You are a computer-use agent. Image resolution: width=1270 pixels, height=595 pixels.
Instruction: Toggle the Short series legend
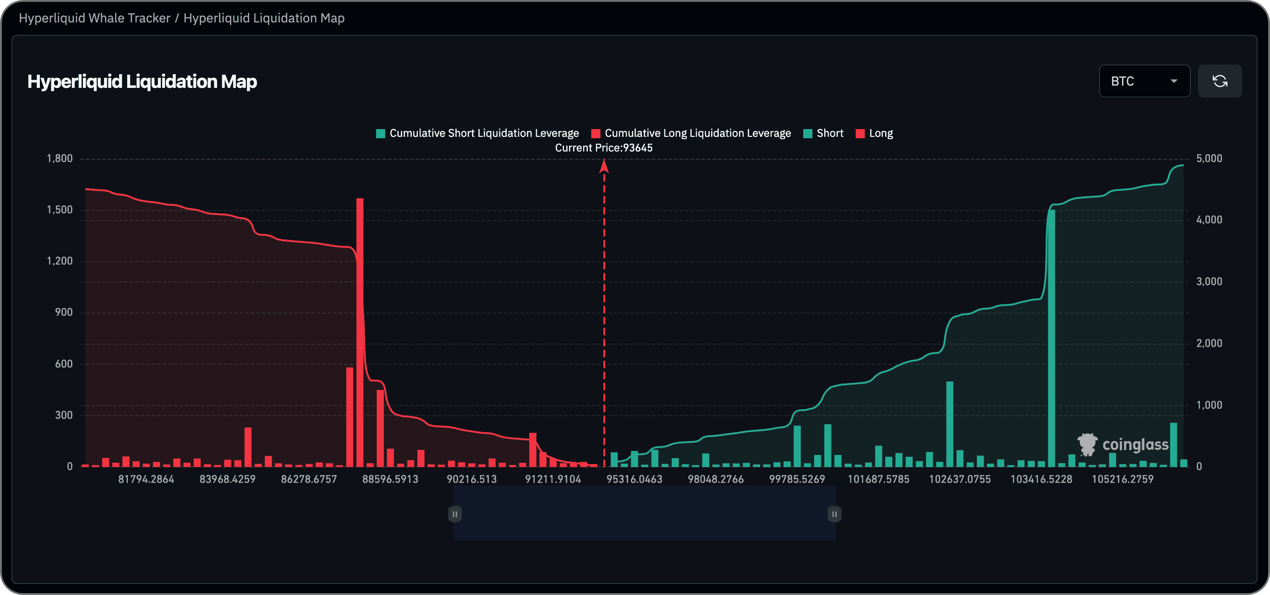point(829,134)
